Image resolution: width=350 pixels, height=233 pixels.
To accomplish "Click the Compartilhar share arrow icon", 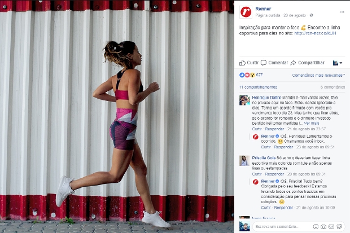I will tap(294, 63).
